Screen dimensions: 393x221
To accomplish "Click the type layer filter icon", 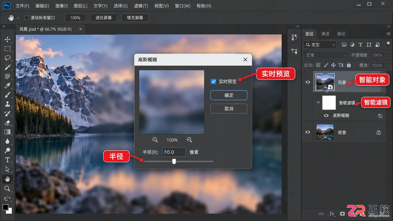I will tap(361, 45).
